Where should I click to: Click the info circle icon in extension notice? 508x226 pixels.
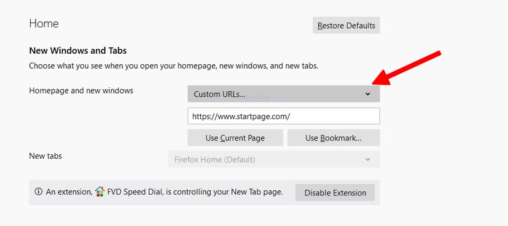point(39,192)
